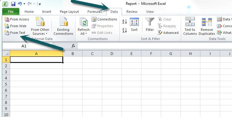Click Edit Links in Connections group

coord(102,33)
